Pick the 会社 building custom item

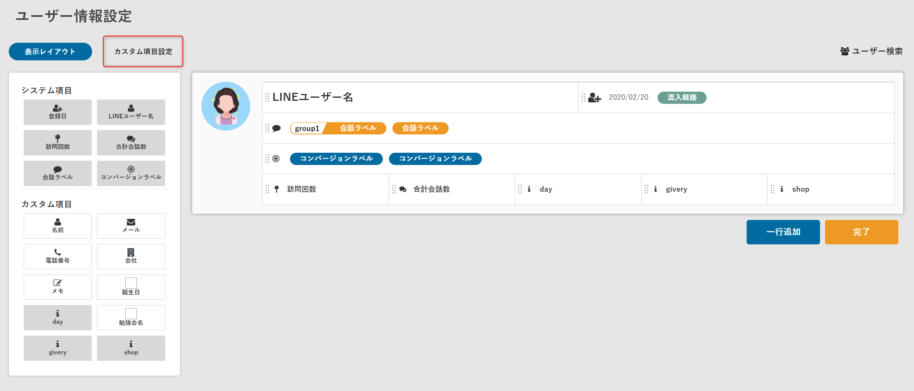[x=131, y=257]
